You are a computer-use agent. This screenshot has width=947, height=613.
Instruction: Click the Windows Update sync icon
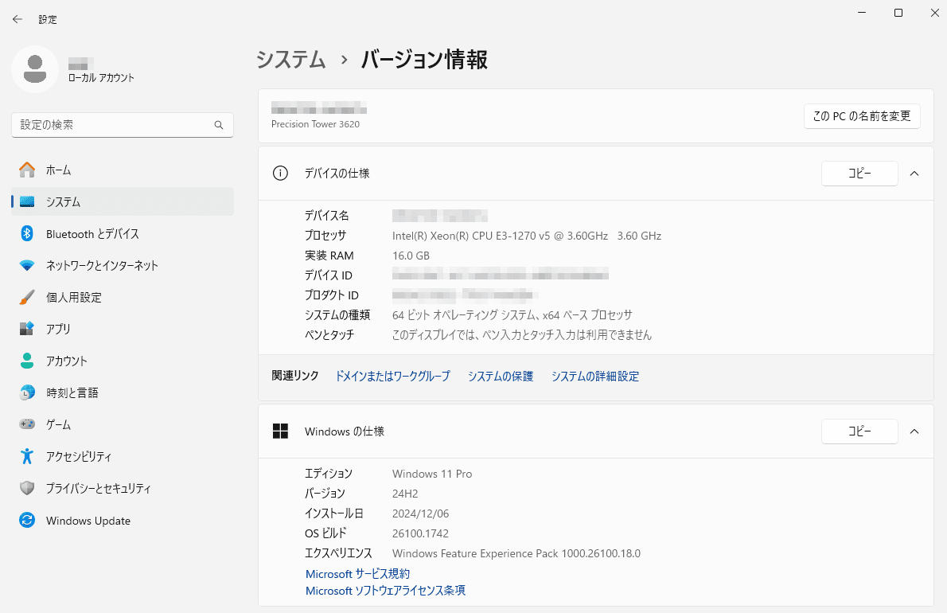[x=27, y=520]
